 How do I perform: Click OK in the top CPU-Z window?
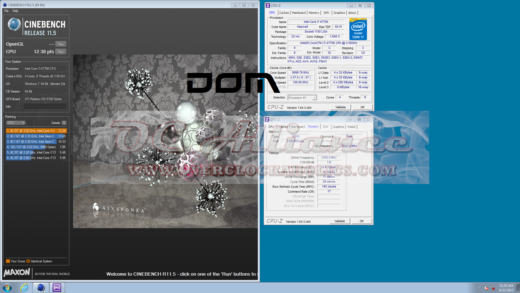click(x=362, y=107)
